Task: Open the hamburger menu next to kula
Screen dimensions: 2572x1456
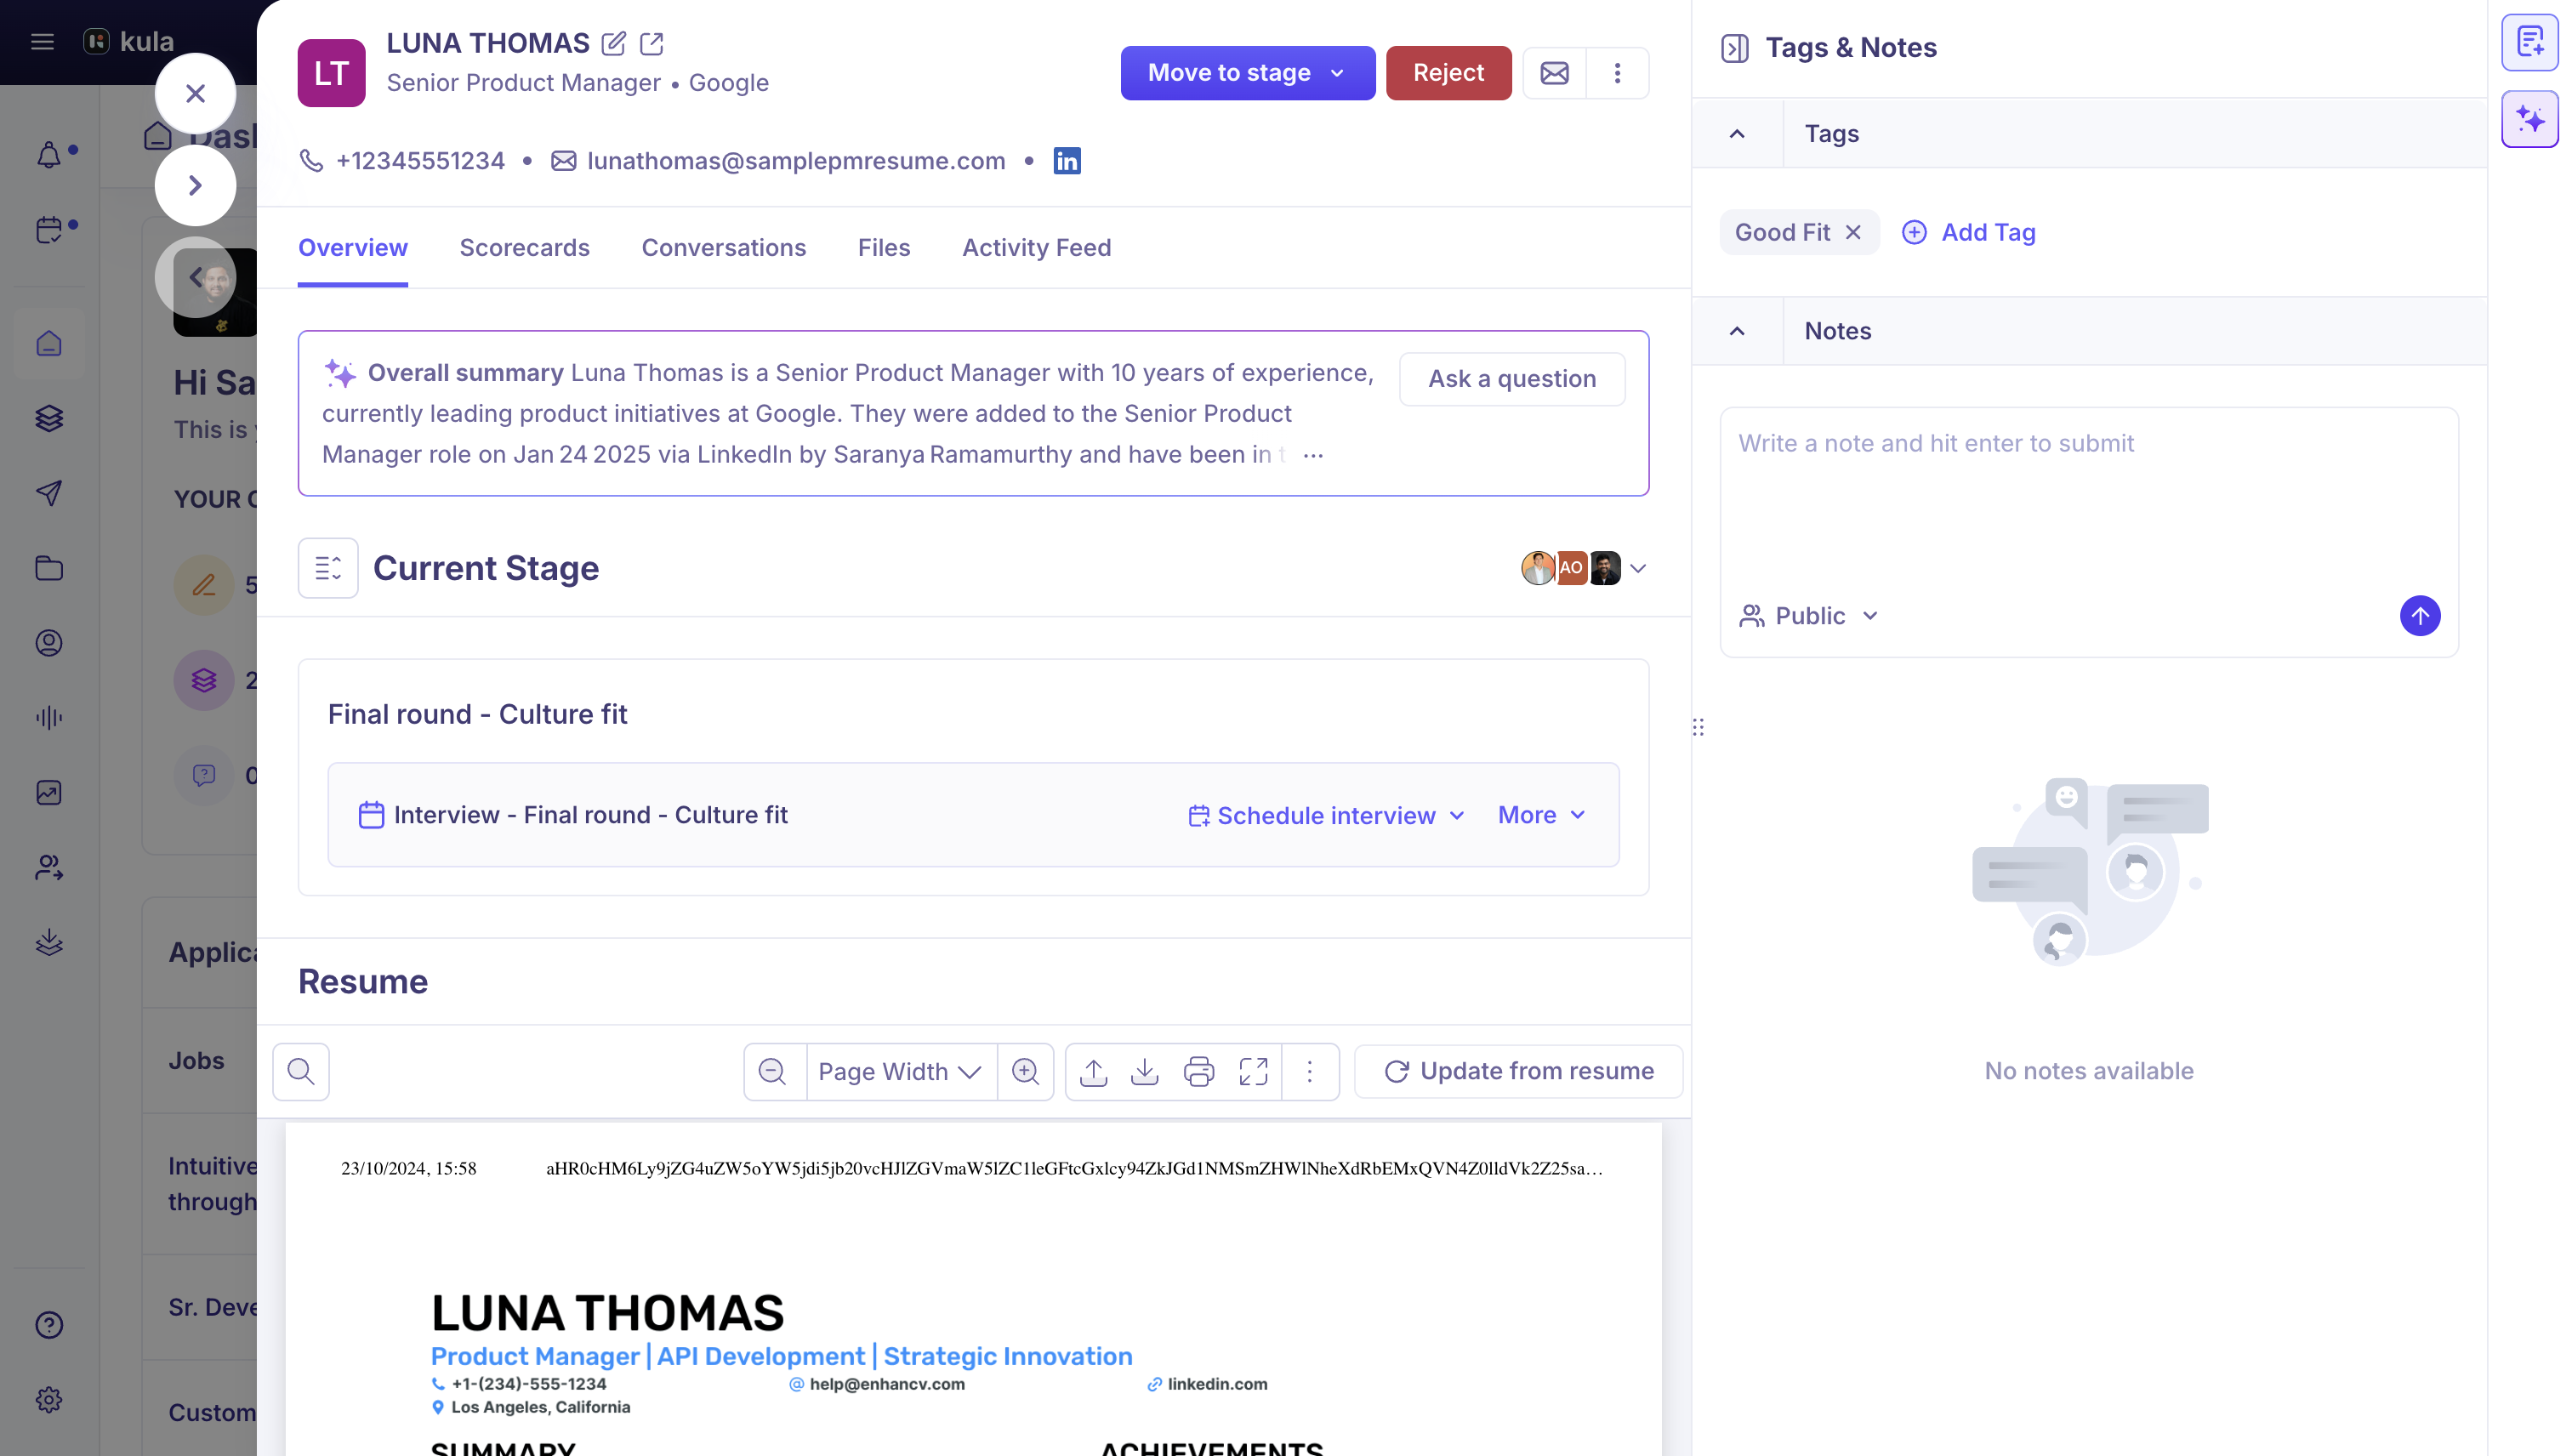Action: (x=42, y=41)
